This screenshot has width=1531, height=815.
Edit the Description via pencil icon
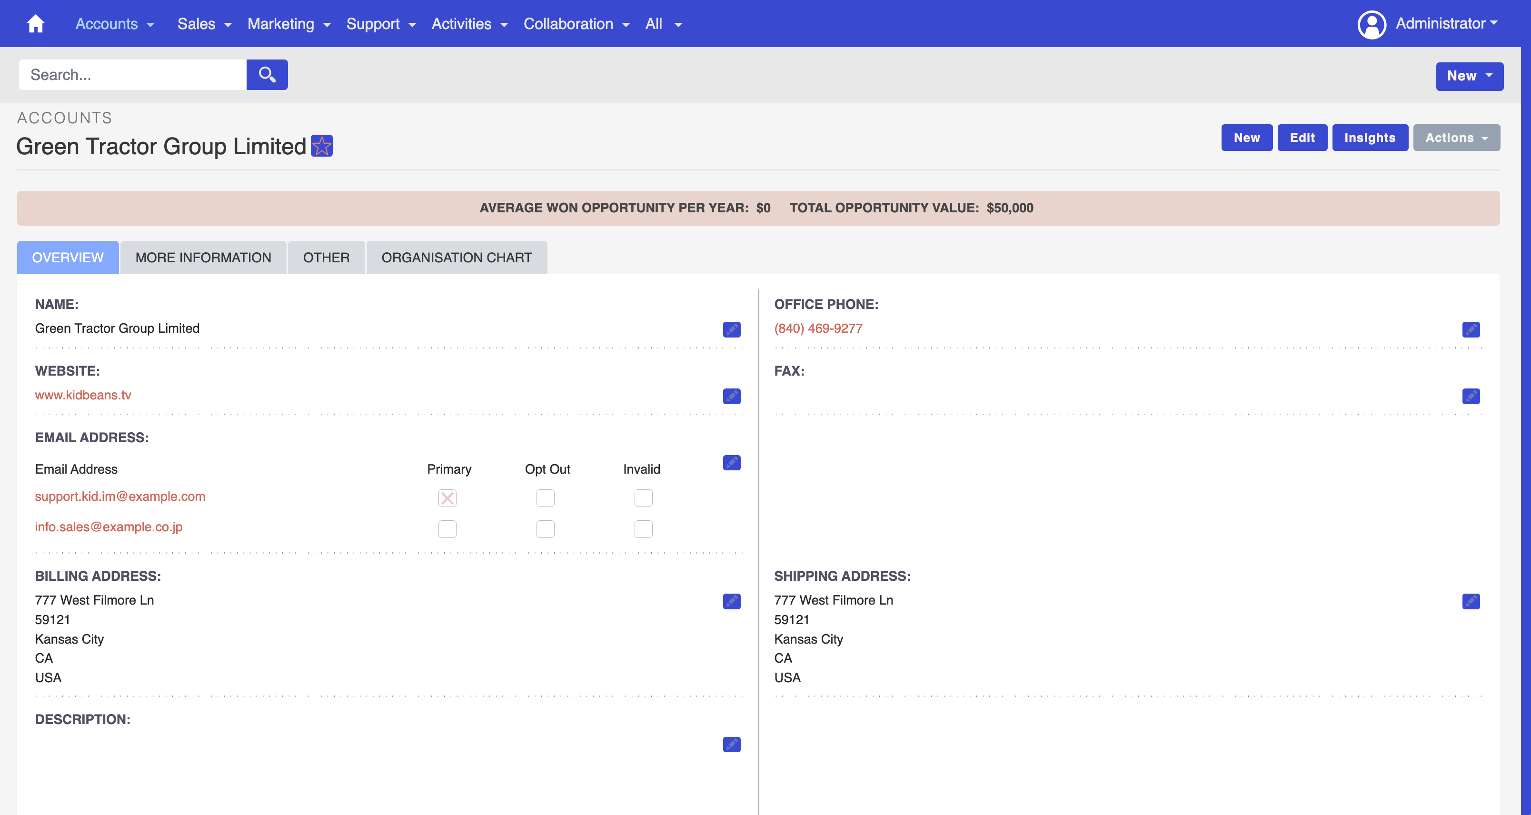(732, 744)
